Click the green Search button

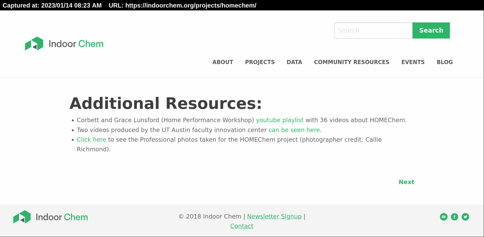431,30
